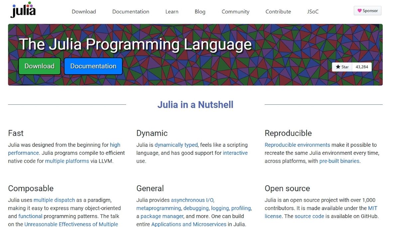Follow the multiple platforms link

[67, 161]
